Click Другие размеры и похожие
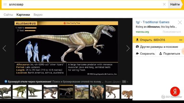 158,47
